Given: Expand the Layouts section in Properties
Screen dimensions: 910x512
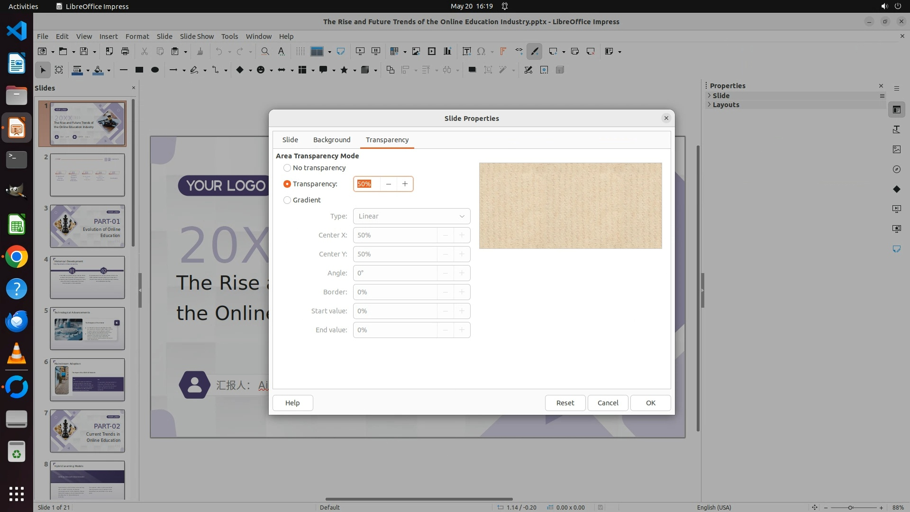Looking at the screenshot, I should (725, 105).
